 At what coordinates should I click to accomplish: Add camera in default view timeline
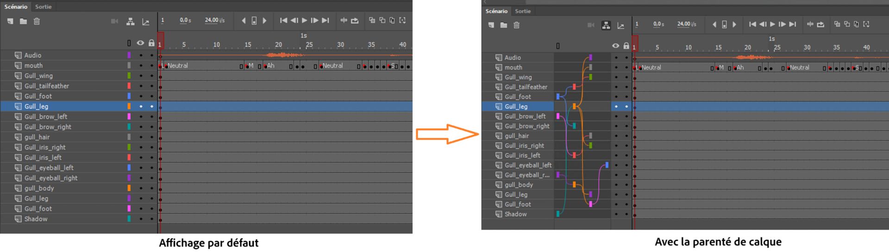114,21
